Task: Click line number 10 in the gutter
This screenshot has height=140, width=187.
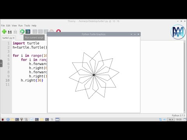Action: pos(7,80)
